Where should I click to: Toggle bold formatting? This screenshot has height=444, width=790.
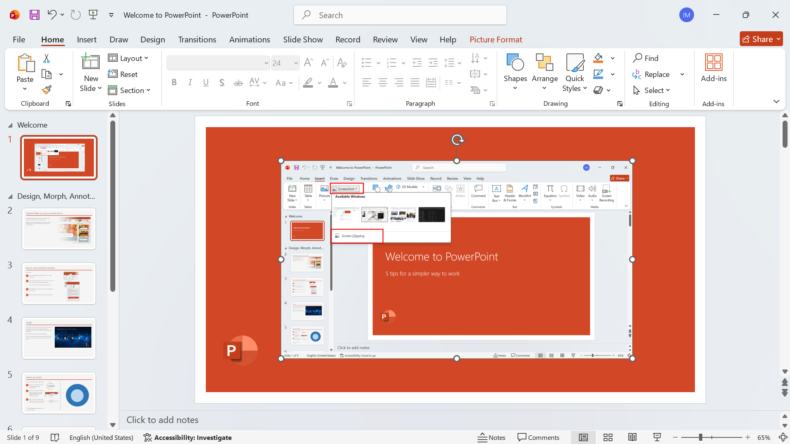(x=174, y=83)
